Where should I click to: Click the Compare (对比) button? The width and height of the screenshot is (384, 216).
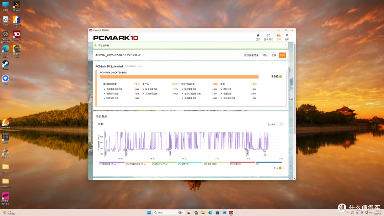(265, 55)
